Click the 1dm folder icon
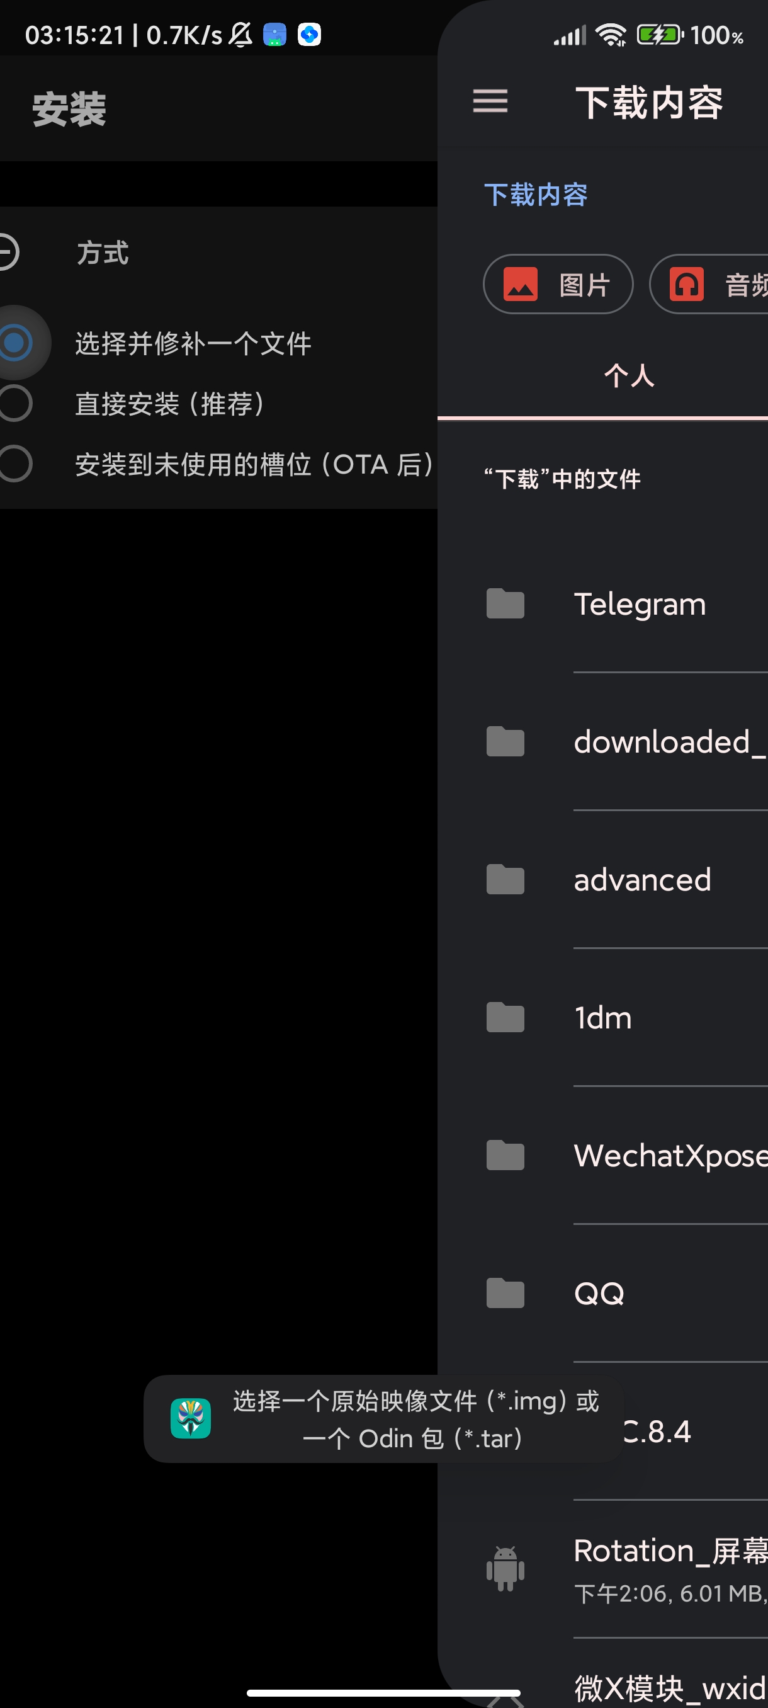768x1708 pixels. pyautogui.click(x=505, y=1017)
